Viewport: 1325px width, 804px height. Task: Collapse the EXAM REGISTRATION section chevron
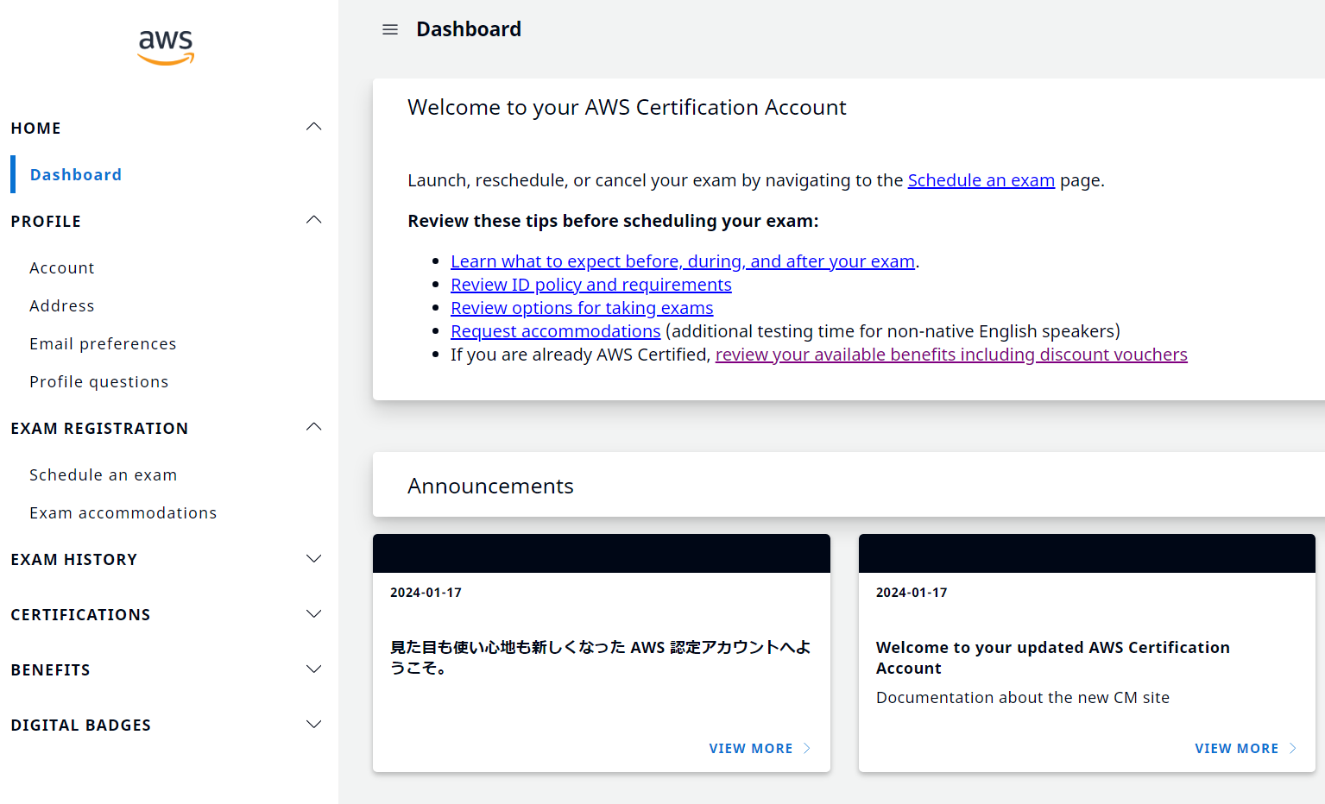pos(314,427)
